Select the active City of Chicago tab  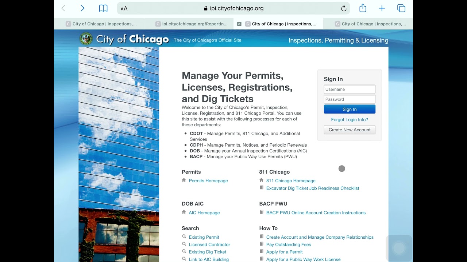click(x=279, y=24)
